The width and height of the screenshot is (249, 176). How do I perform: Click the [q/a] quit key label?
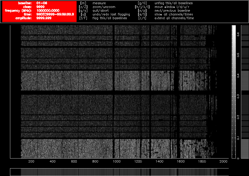[x=83, y=10]
